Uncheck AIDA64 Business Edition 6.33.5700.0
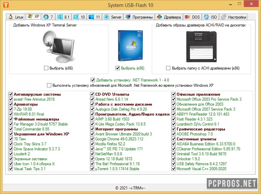This screenshot has height=194, width=261. click(174, 144)
